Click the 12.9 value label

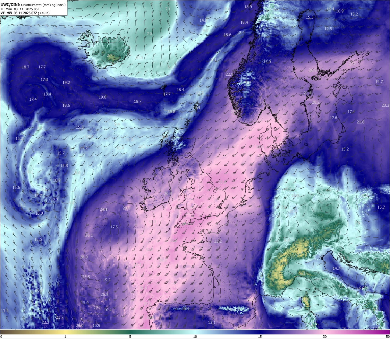pyautogui.click(x=267, y=62)
